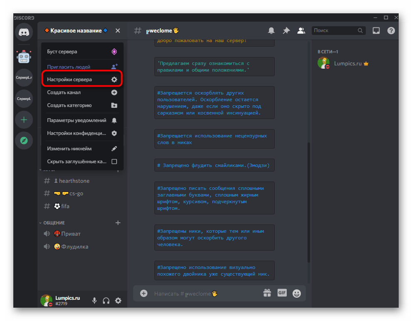This screenshot has width=412, height=321.
Task: Toggle member list visibility icon
Action: point(301,30)
